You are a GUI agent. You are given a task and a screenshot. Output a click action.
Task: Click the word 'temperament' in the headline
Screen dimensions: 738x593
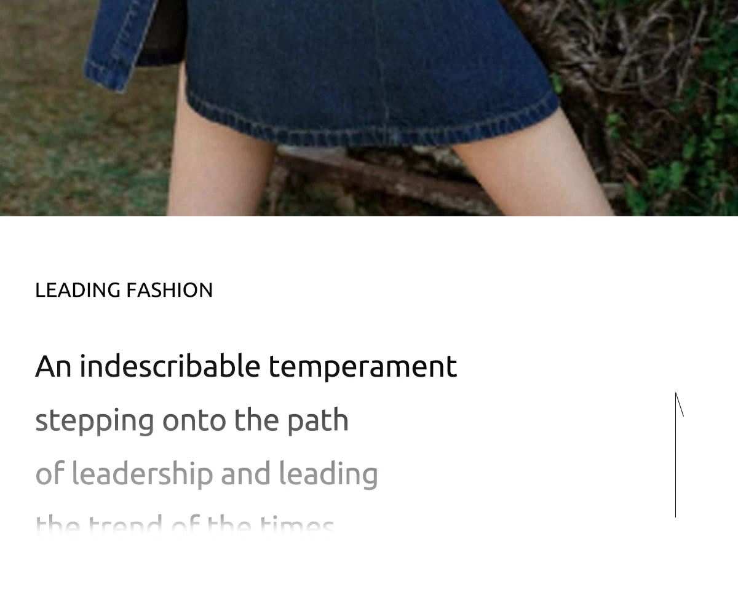coord(363,367)
